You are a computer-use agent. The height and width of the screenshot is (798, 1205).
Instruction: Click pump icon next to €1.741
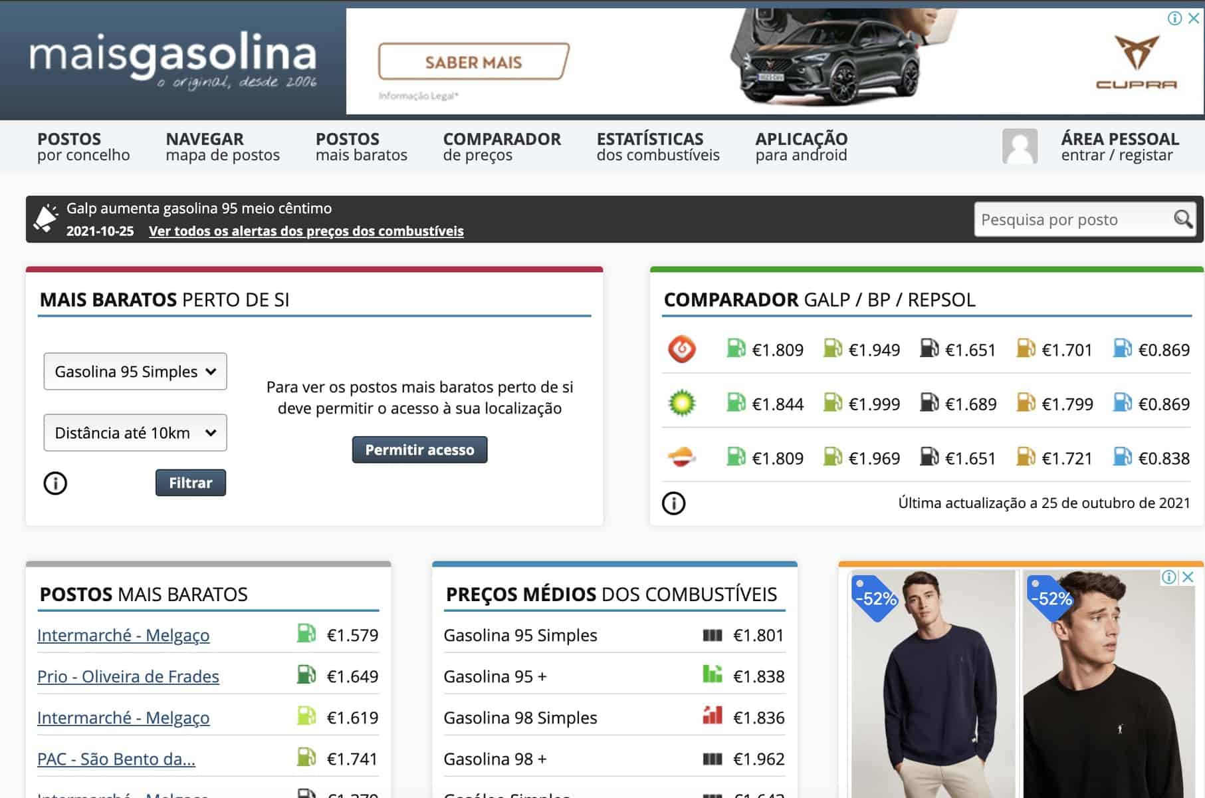coord(306,757)
